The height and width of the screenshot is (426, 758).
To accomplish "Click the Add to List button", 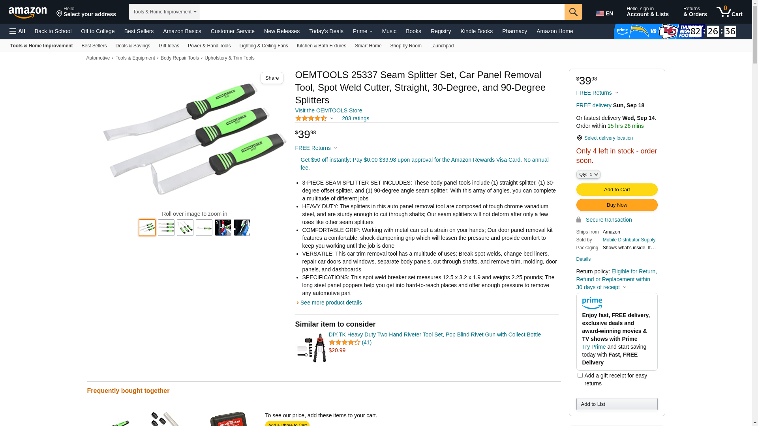I will click(x=617, y=404).
